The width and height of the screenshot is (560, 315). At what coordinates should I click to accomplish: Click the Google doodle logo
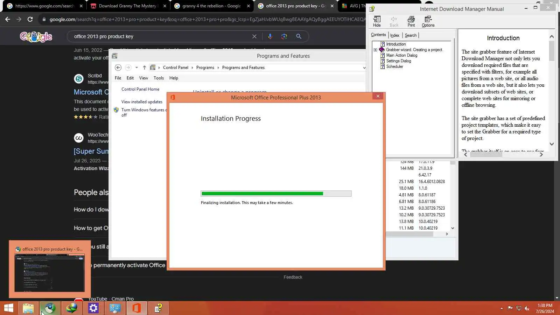tap(36, 36)
